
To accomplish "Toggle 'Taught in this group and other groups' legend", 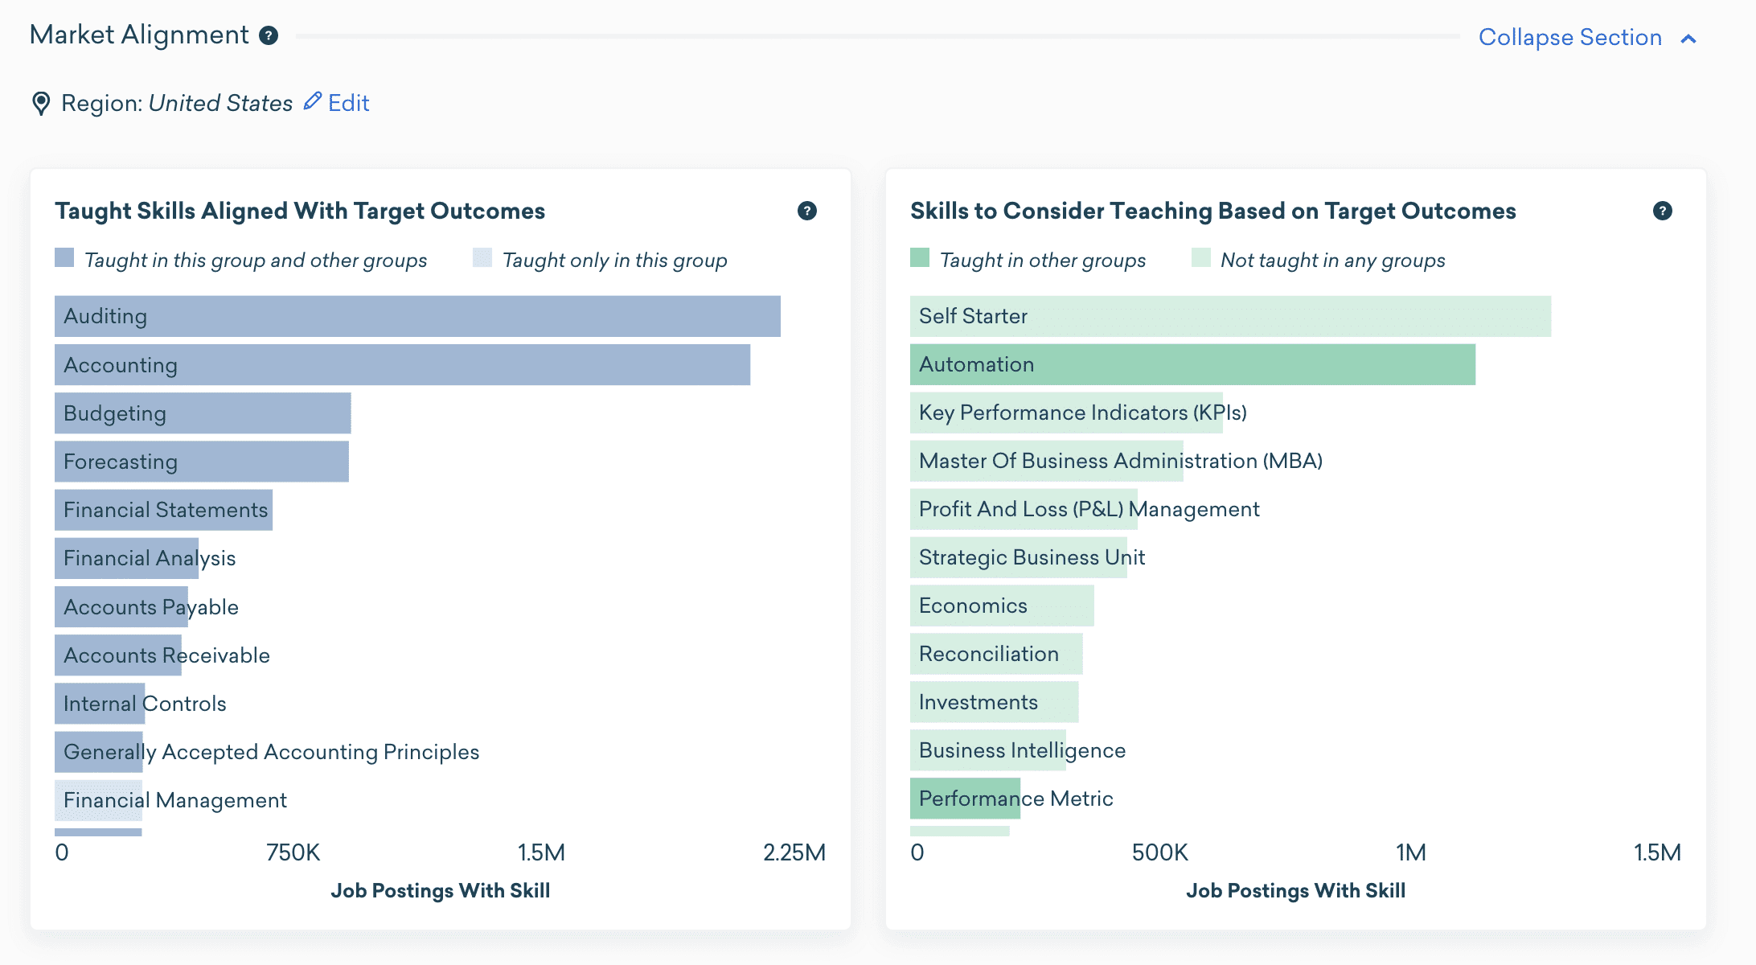I will pyautogui.click(x=64, y=258).
